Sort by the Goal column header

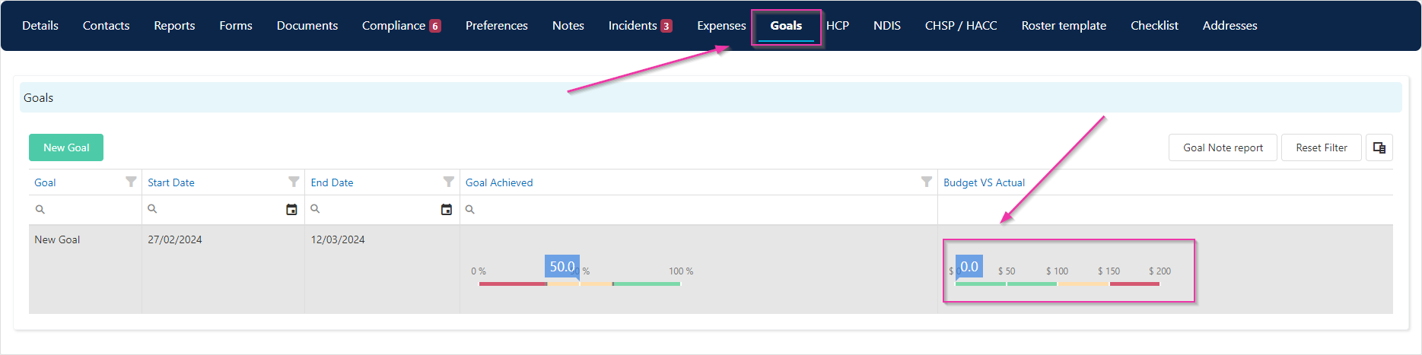45,182
